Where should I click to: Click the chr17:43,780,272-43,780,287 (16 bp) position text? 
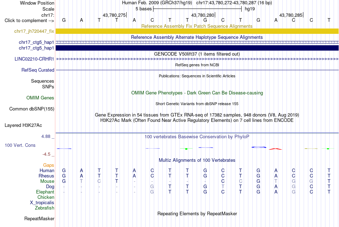(234, 3)
